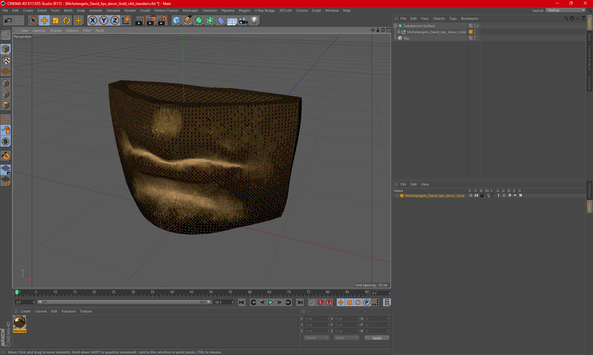Image resolution: width=593 pixels, height=355 pixels.
Task: Add a Cube primitive object
Action: coord(176,20)
